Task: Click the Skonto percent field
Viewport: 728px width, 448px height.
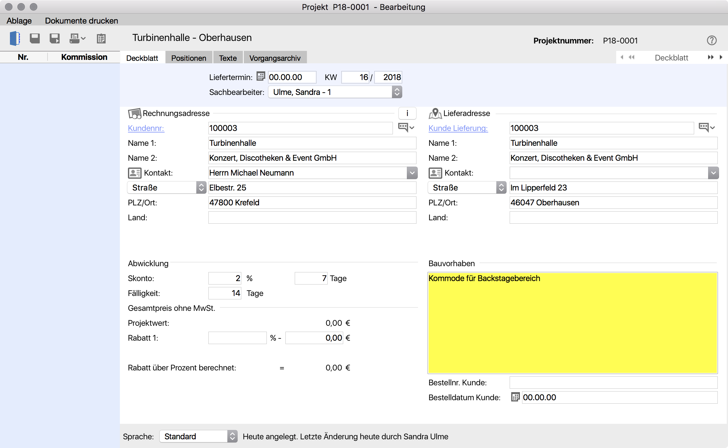Action: [x=225, y=278]
